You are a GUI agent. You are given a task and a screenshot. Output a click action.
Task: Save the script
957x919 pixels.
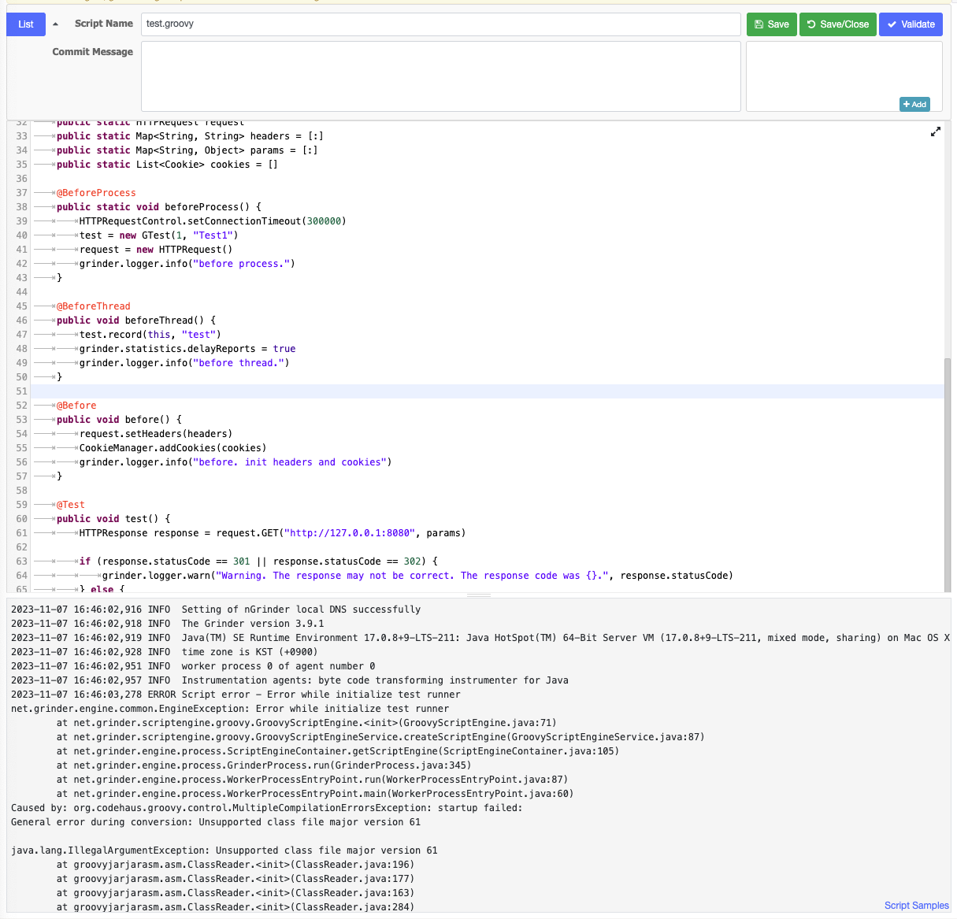(x=771, y=24)
